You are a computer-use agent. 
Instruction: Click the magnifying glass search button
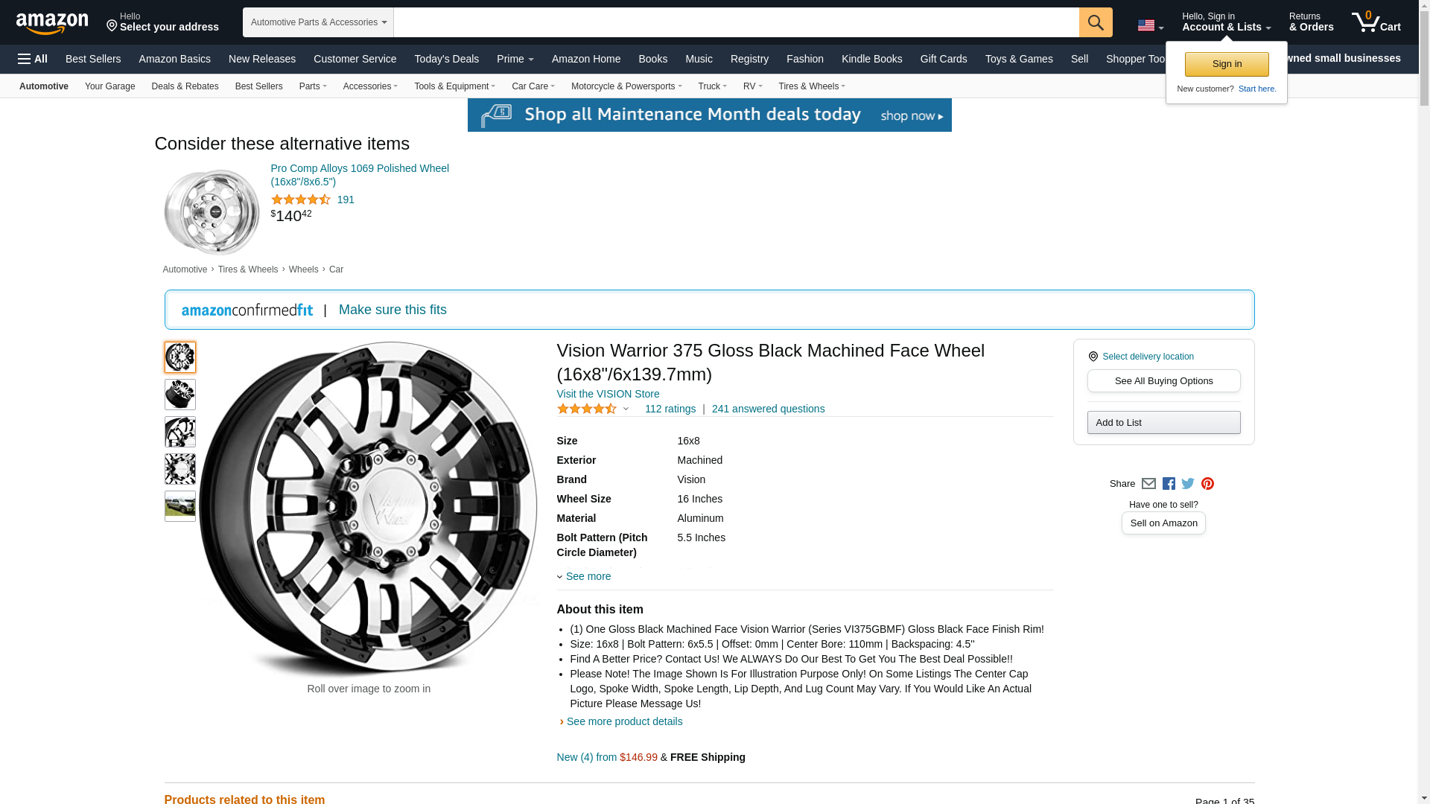[1095, 22]
